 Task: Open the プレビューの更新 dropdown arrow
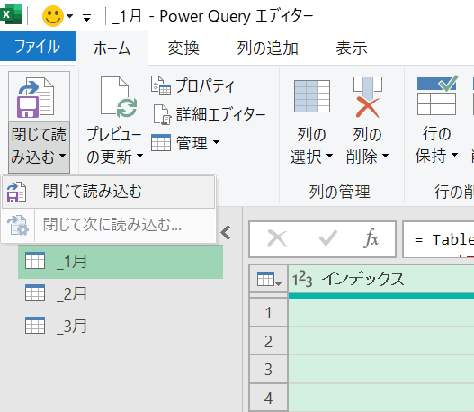coord(139,156)
